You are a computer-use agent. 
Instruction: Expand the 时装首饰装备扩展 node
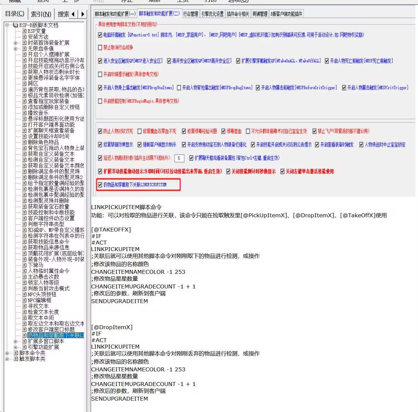point(15,43)
